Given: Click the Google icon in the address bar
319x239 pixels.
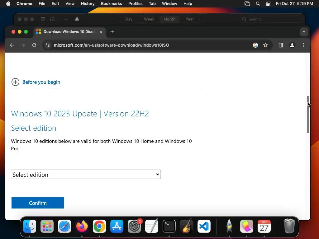Looking at the screenshot, I should click(255, 45).
